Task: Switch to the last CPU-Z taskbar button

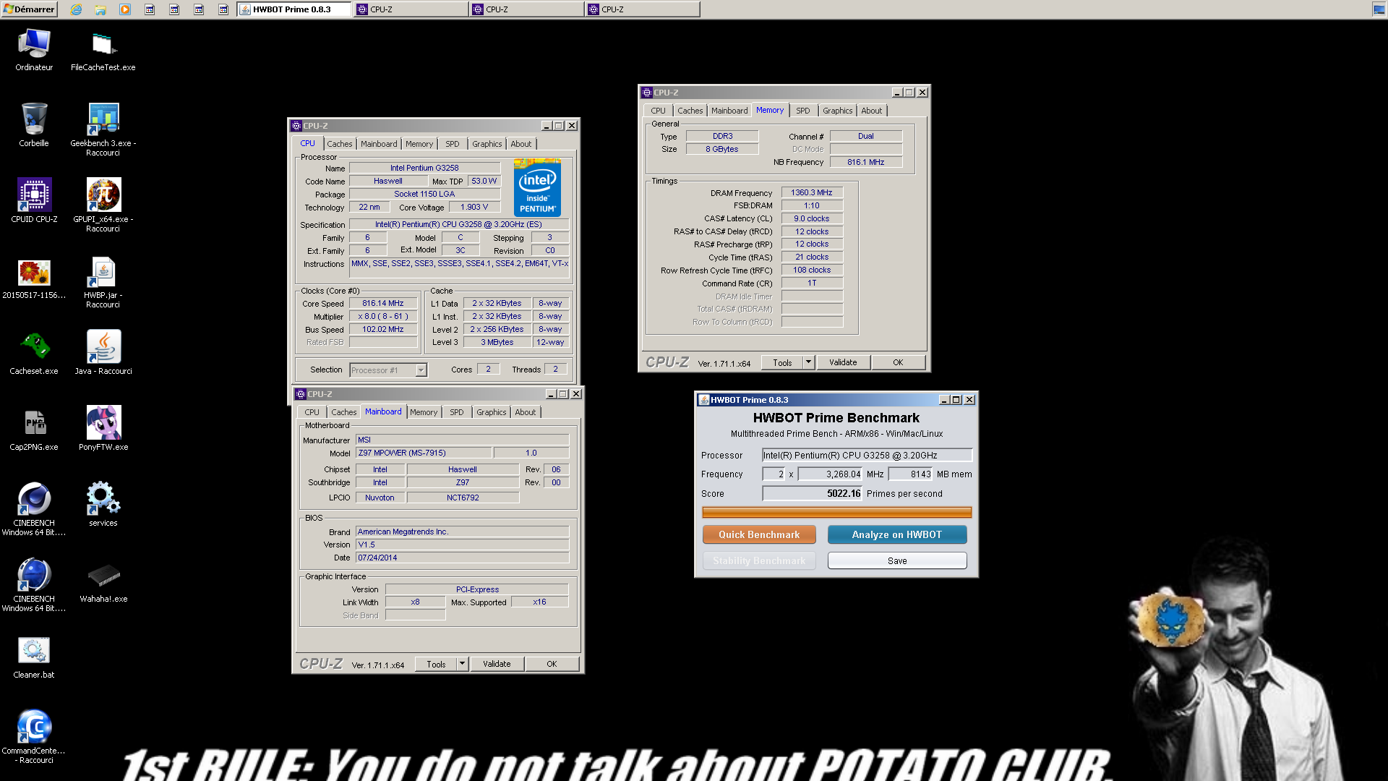Action: pos(642,9)
